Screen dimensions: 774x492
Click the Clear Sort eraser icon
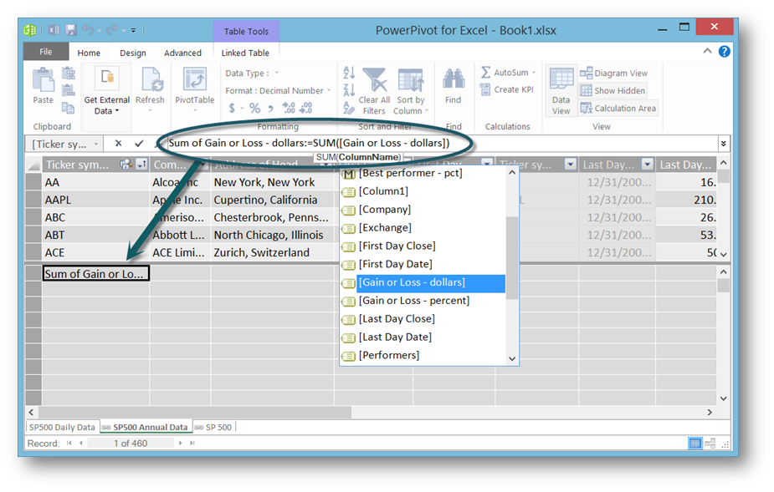coord(349,108)
